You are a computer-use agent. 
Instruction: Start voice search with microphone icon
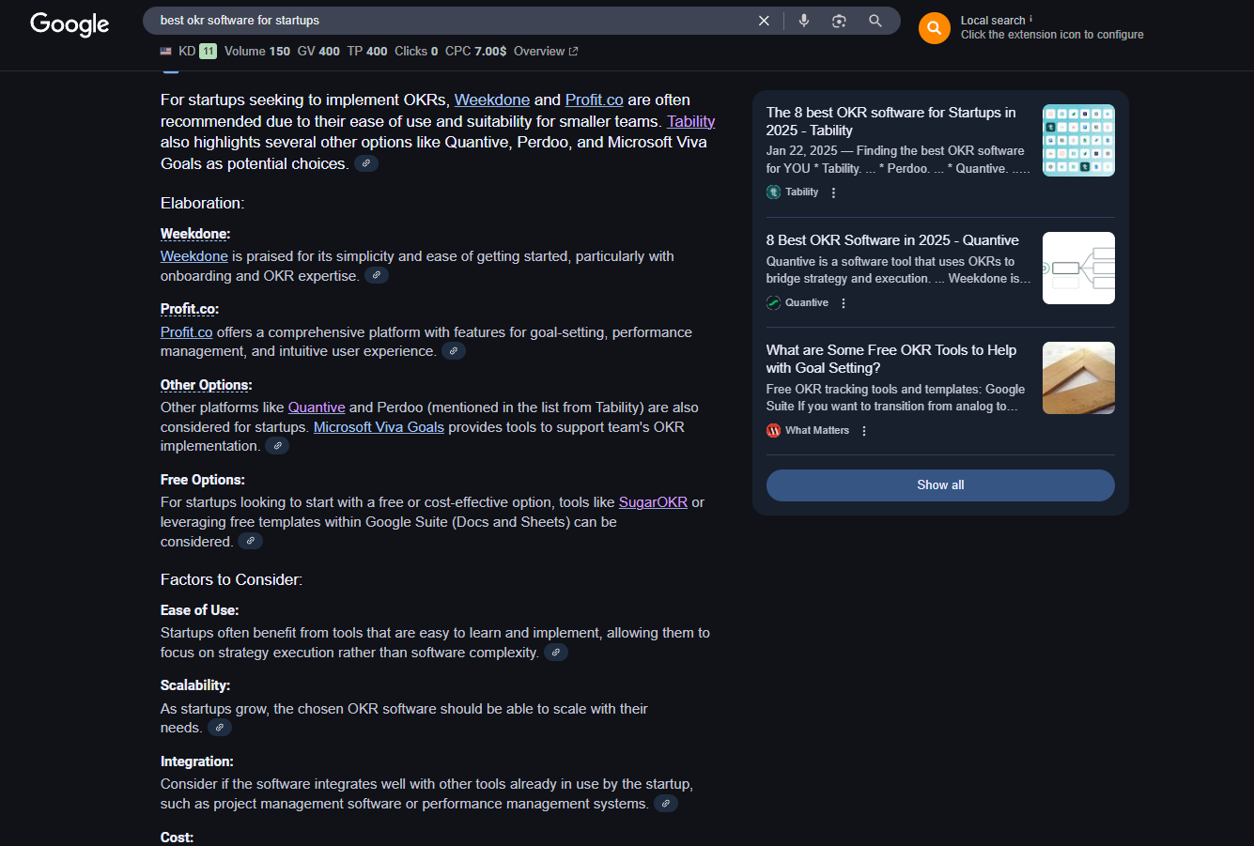click(x=804, y=21)
